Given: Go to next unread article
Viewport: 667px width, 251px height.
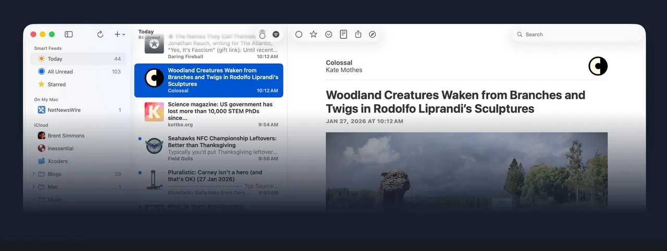Looking at the screenshot, I should click(328, 34).
